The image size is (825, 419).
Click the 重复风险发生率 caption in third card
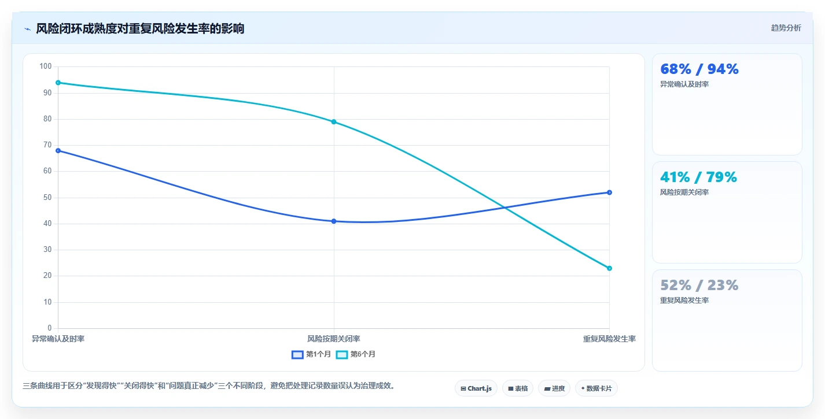click(684, 301)
